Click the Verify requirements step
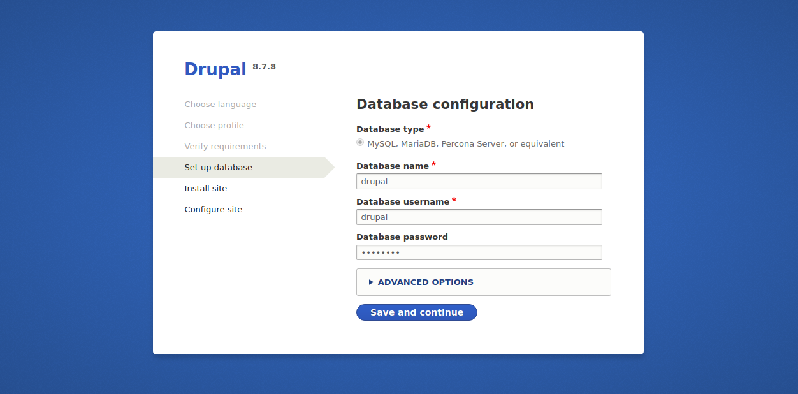This screenshot has height=394, width=798. (226, 146)
